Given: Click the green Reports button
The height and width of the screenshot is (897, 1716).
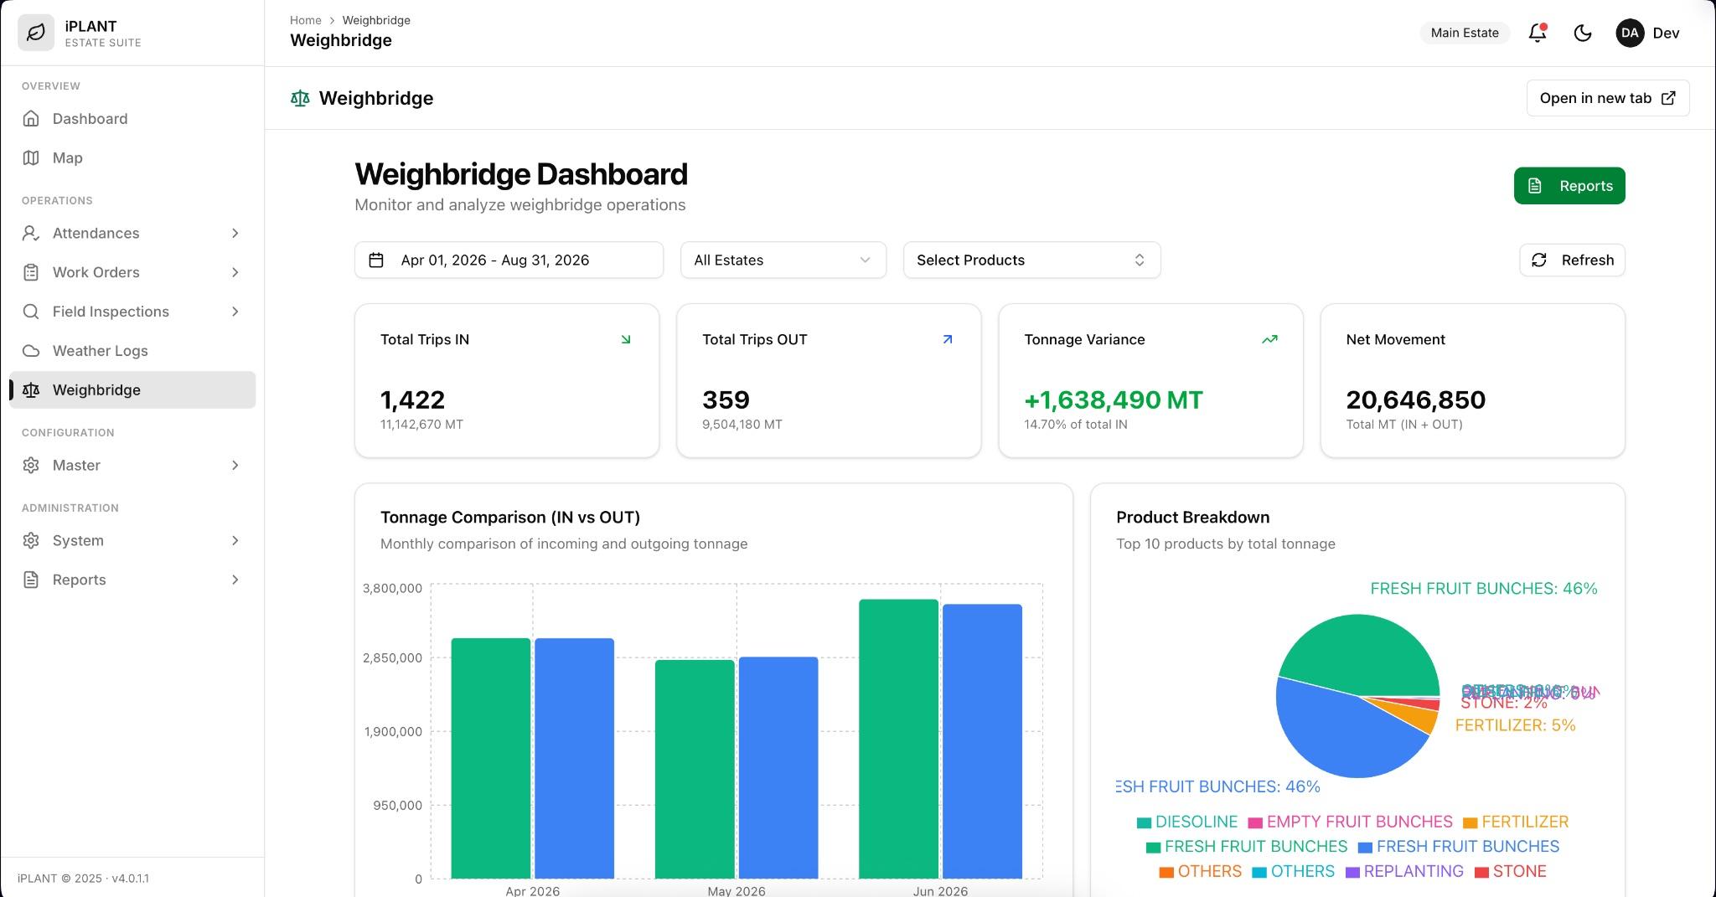Looking at the screenshot, I should (1569, 186).
